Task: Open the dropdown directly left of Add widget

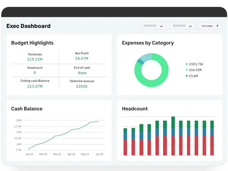Action: [182, 26]
